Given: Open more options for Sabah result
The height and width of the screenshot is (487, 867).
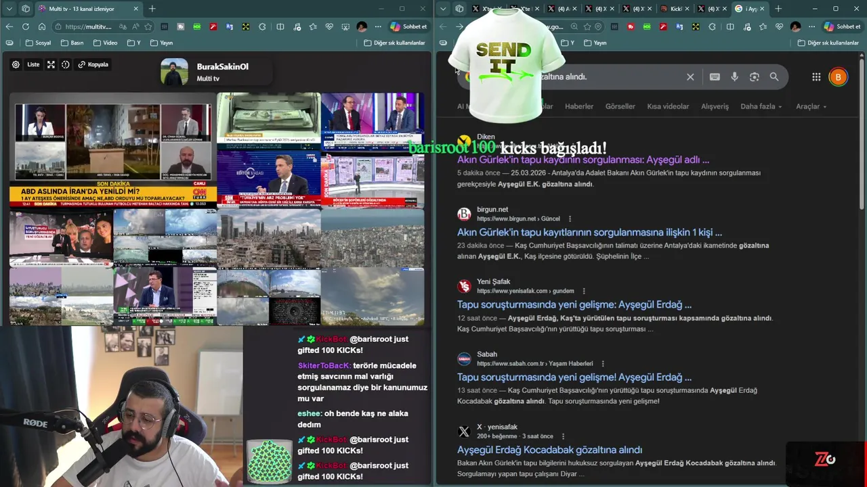Looking at the screenshot, I should click(x=602, y=364).
